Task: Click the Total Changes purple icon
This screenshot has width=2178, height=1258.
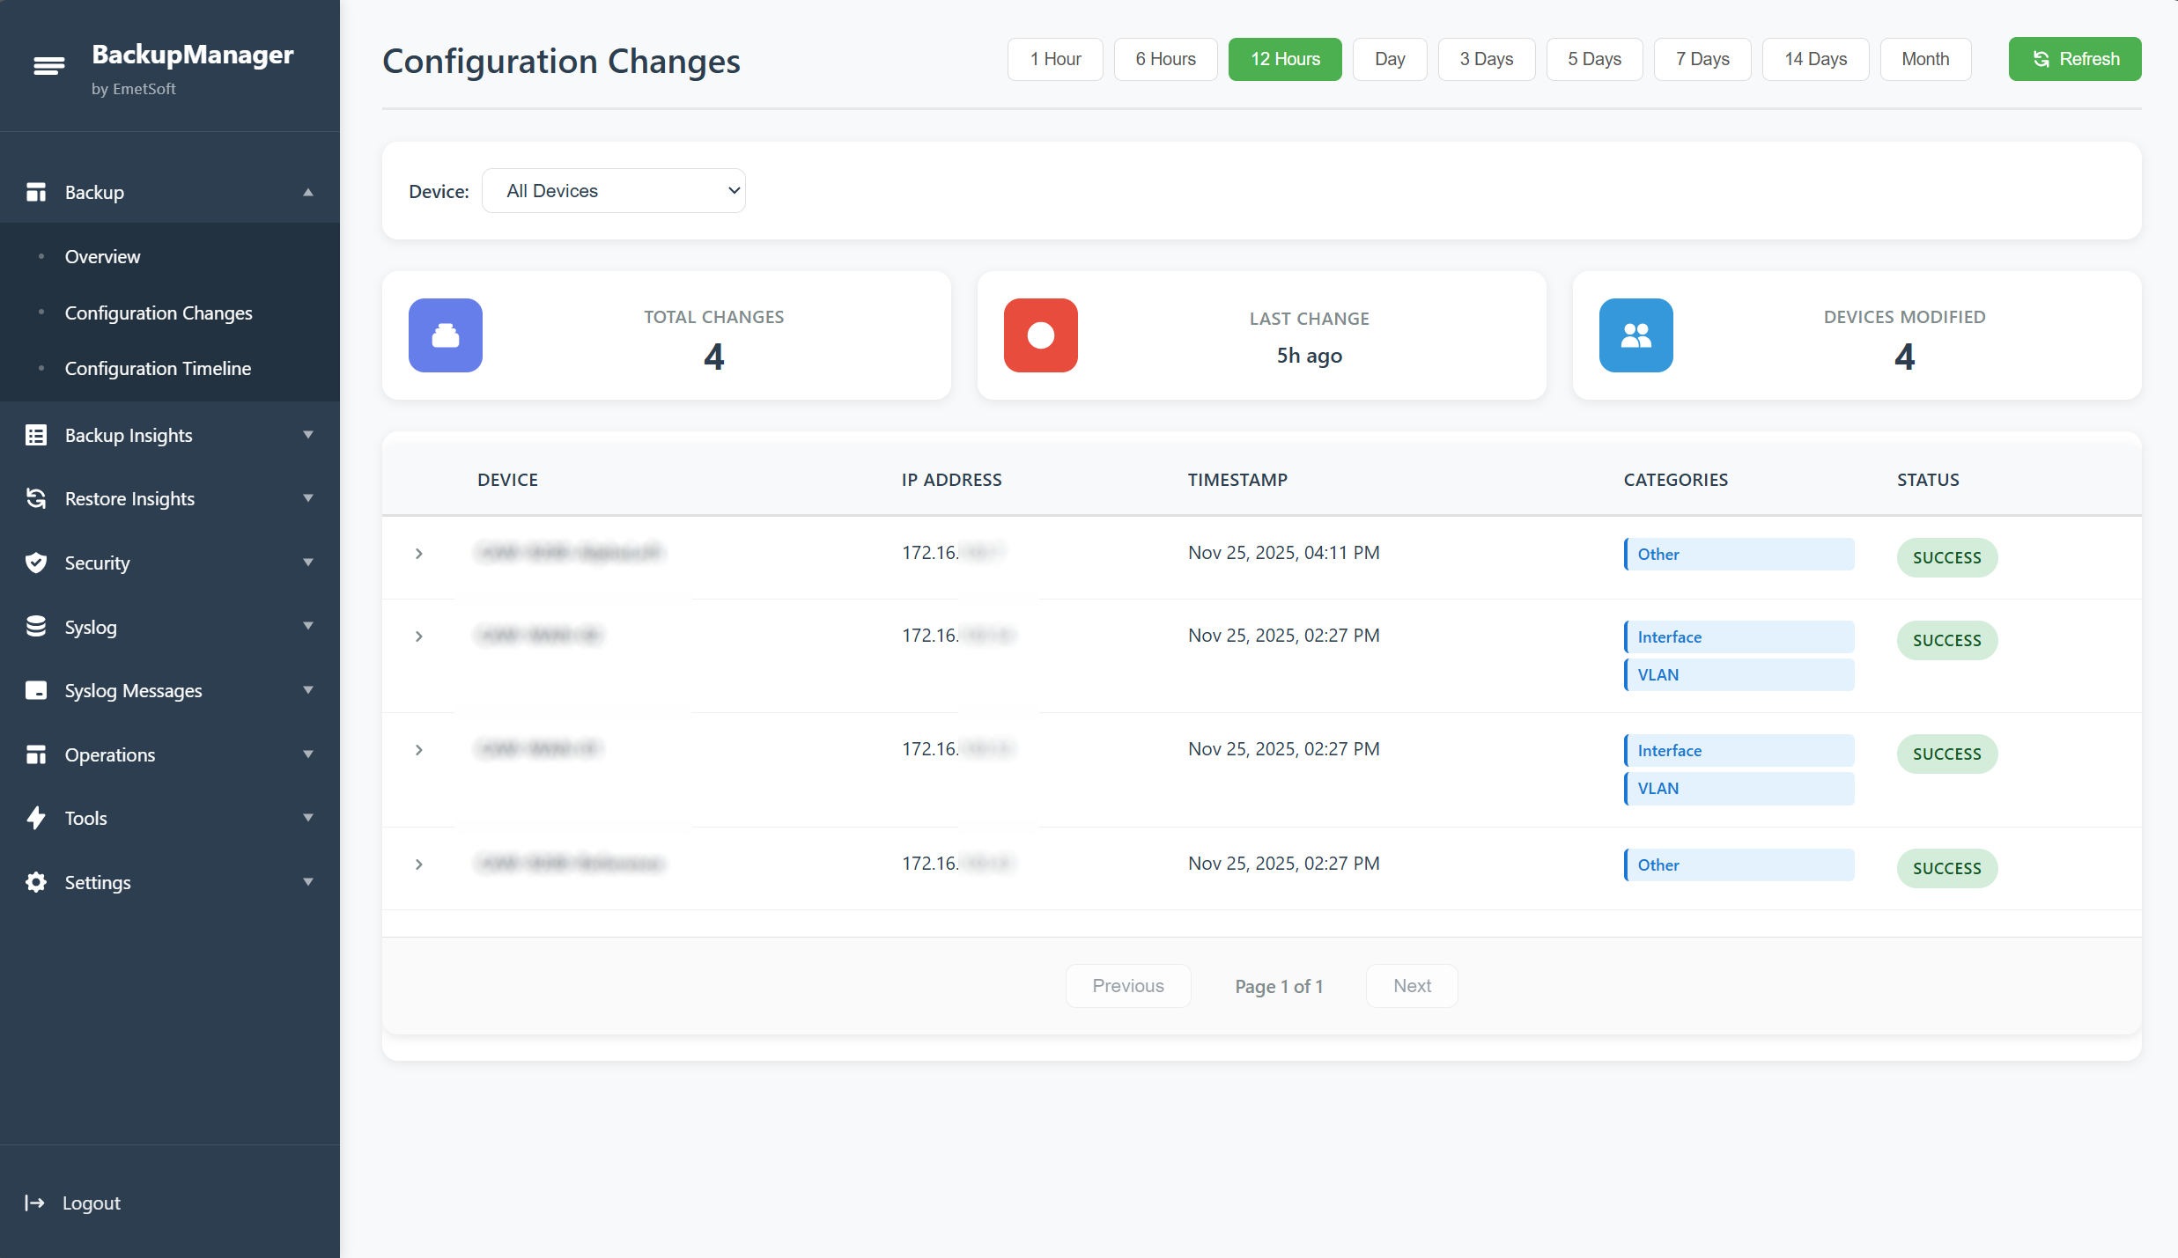Action: (446, 335)
